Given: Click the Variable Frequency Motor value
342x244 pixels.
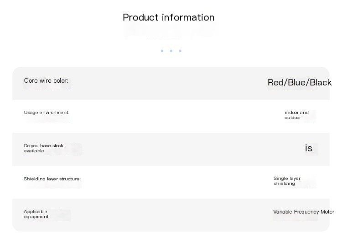Looking at the screenshot, I should click(304, 212).
